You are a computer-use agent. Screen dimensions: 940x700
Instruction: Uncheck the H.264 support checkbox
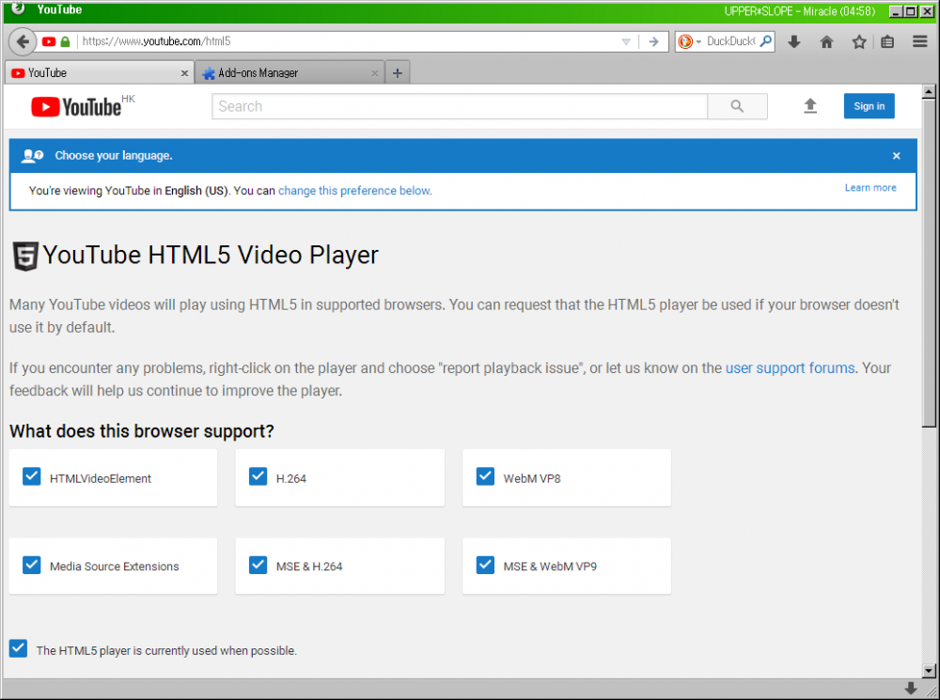tap(258, 476)
